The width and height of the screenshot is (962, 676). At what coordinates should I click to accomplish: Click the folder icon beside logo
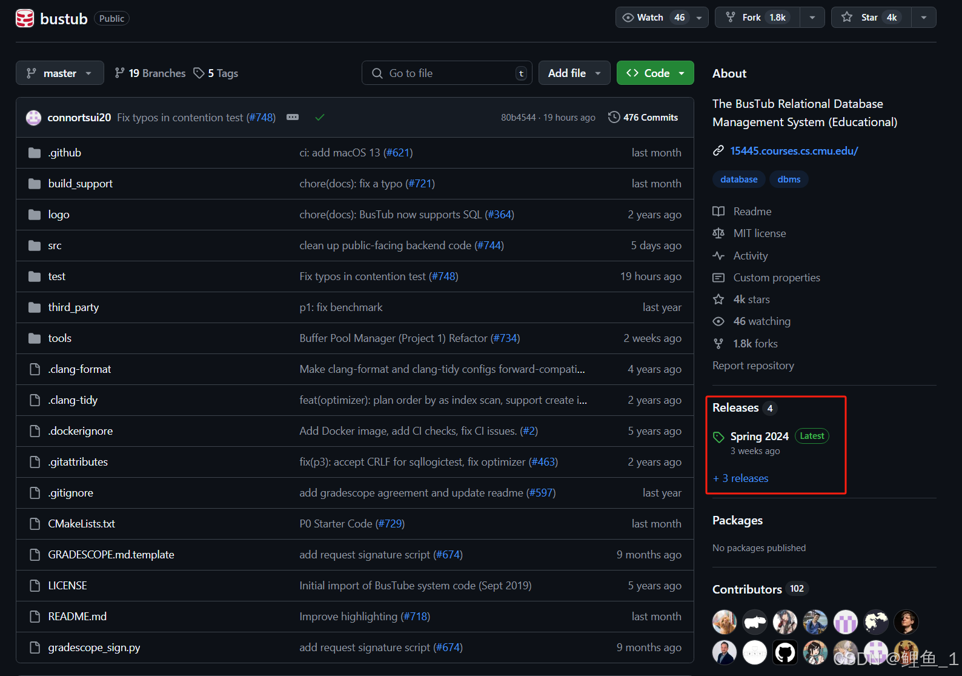tap(35, 215)
